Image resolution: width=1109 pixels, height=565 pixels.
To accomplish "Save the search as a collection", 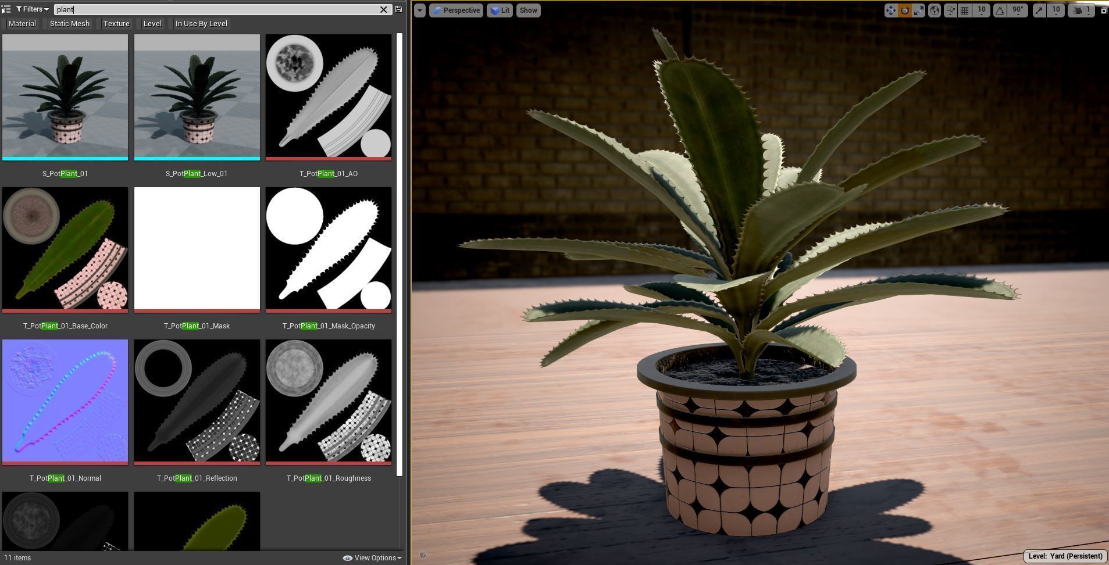I will pyautogui.click(x=398, y=9).
